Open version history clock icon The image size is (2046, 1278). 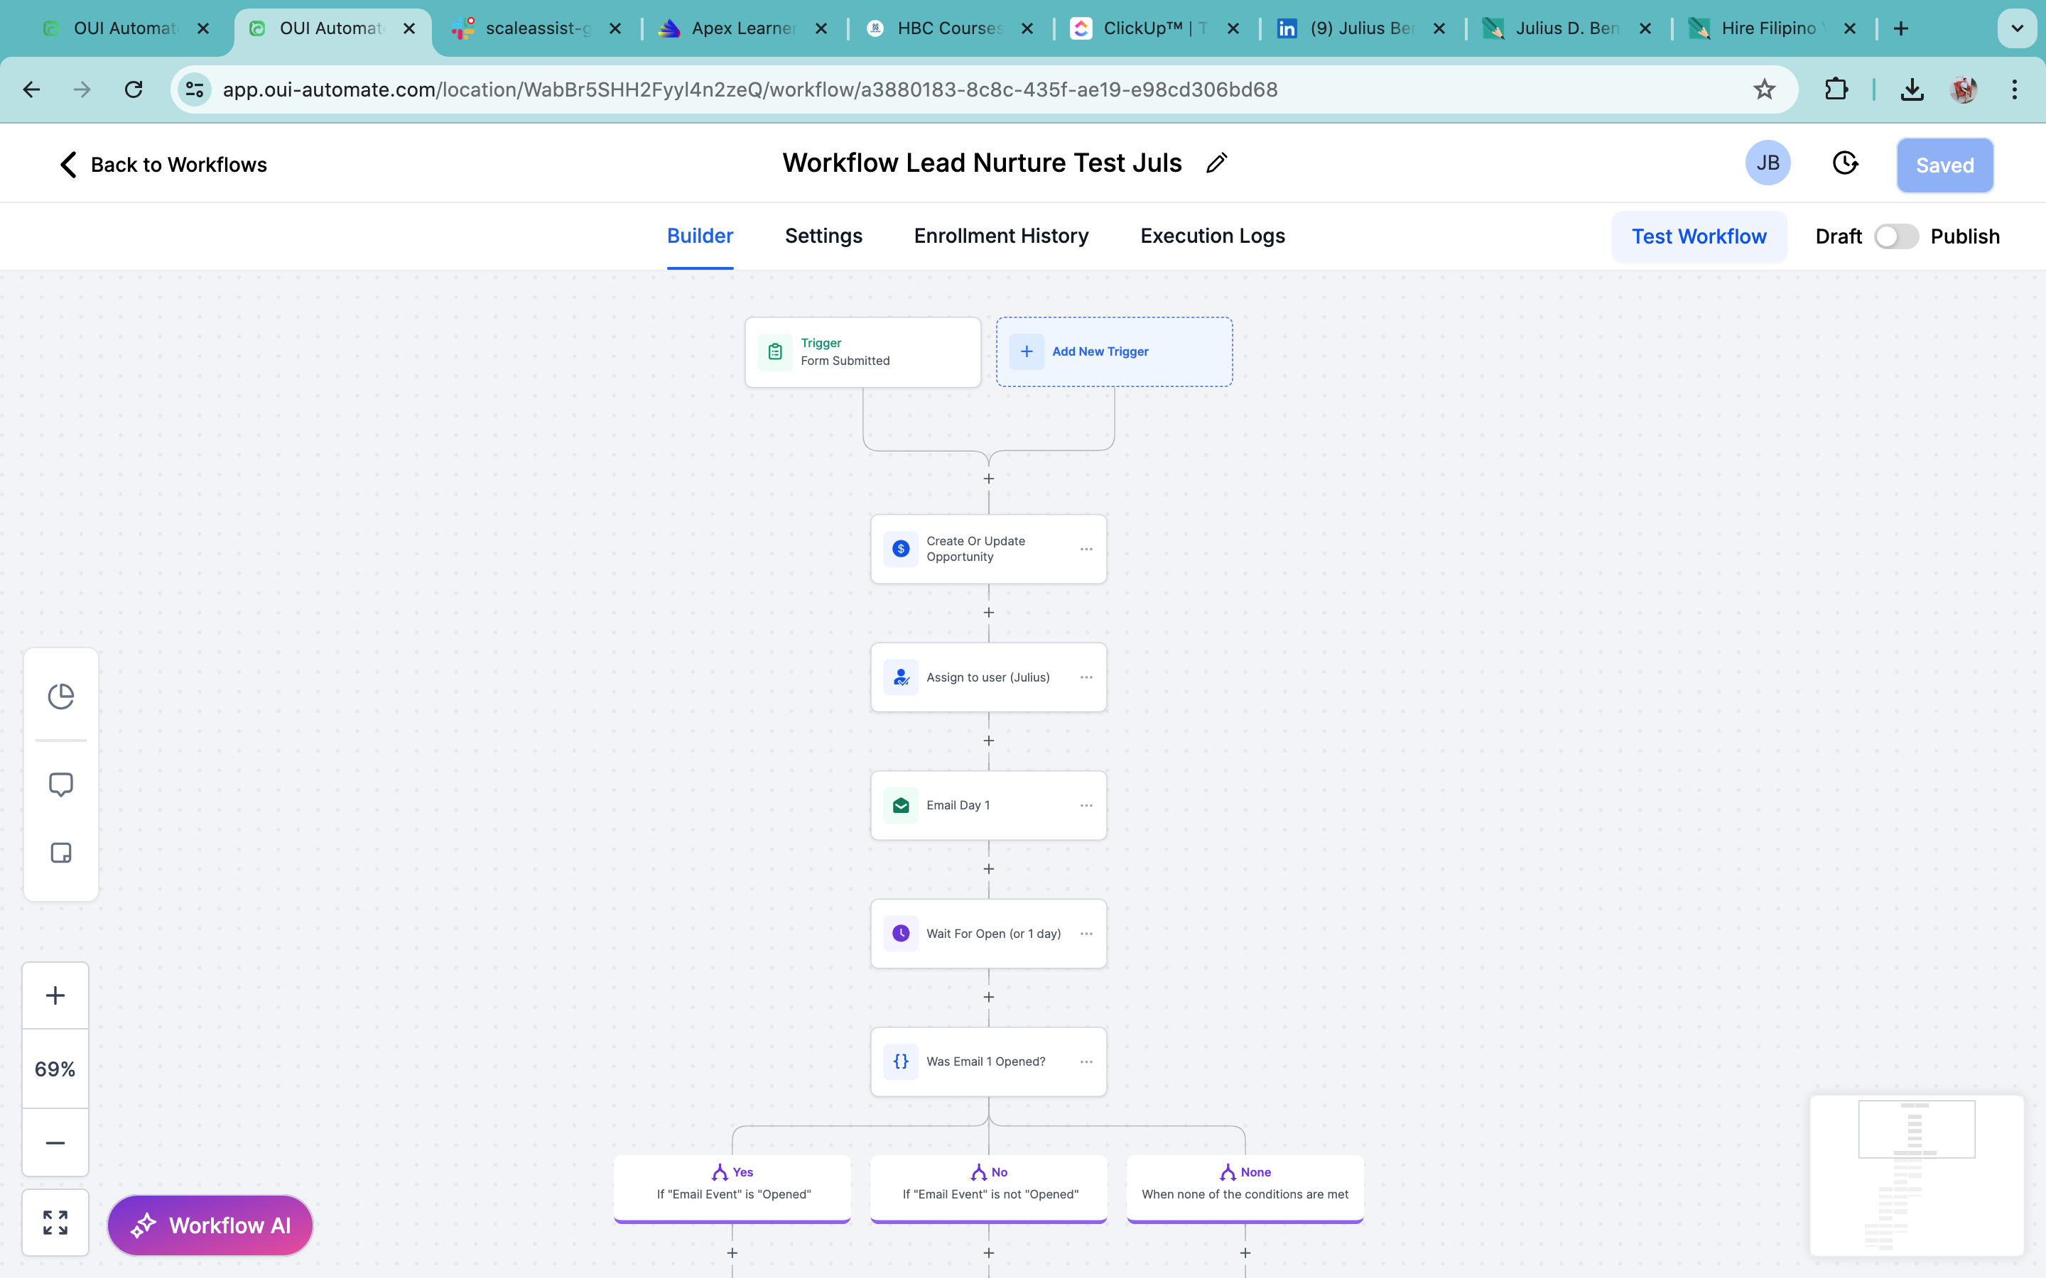coord(1845,163)
